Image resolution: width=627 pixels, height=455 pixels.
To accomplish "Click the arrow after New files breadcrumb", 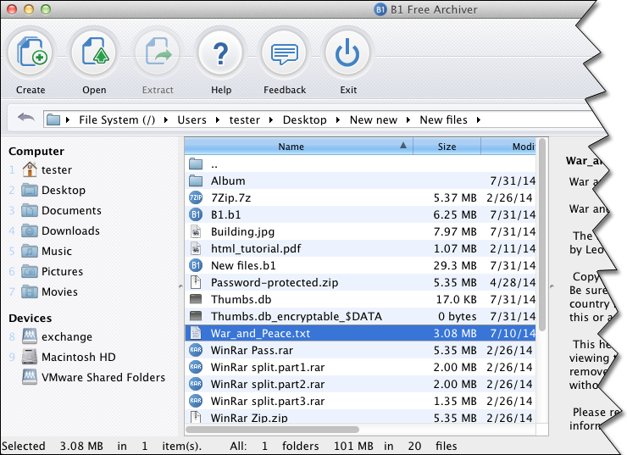I will [478, 119].
